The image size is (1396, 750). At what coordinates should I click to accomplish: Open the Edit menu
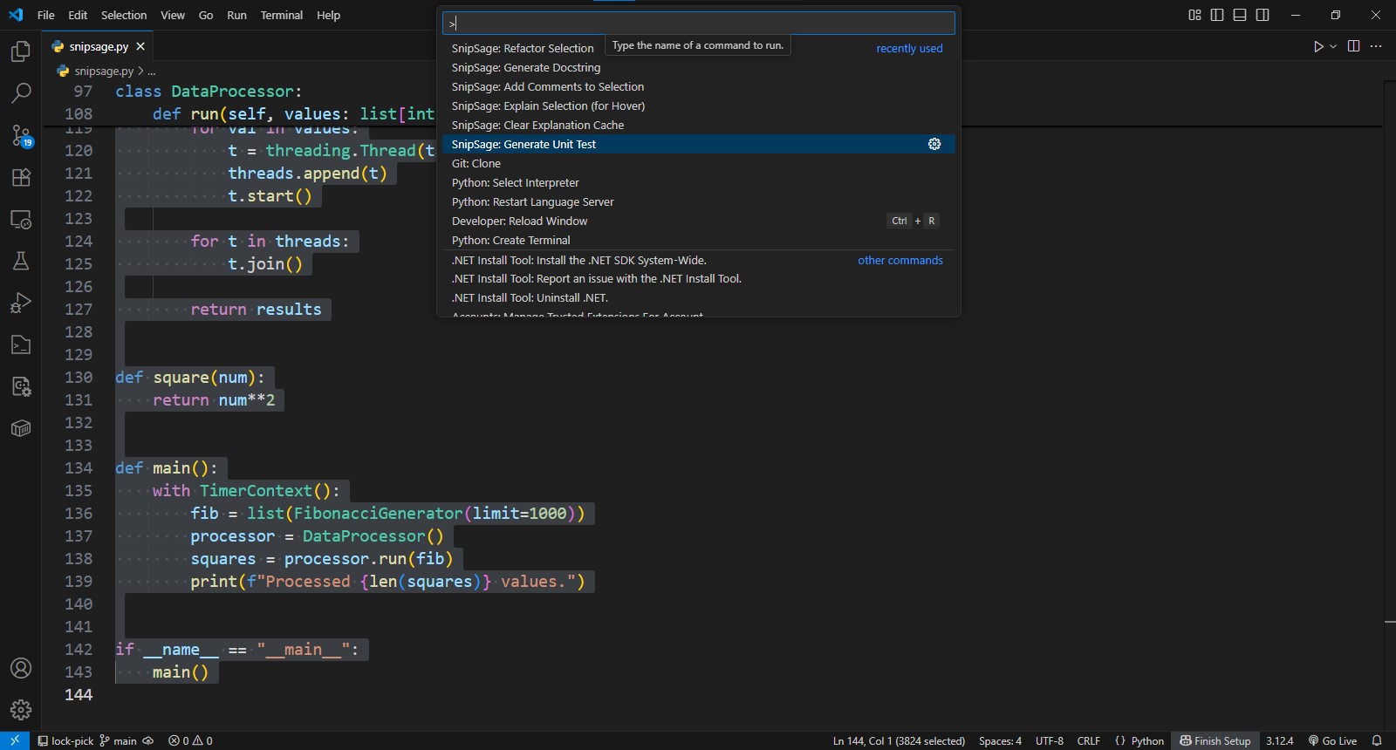(x=78, y=15)
